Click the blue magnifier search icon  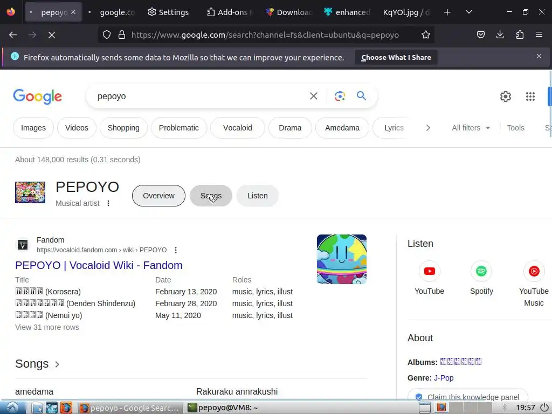pyautogui.click(x=361, y=96)
